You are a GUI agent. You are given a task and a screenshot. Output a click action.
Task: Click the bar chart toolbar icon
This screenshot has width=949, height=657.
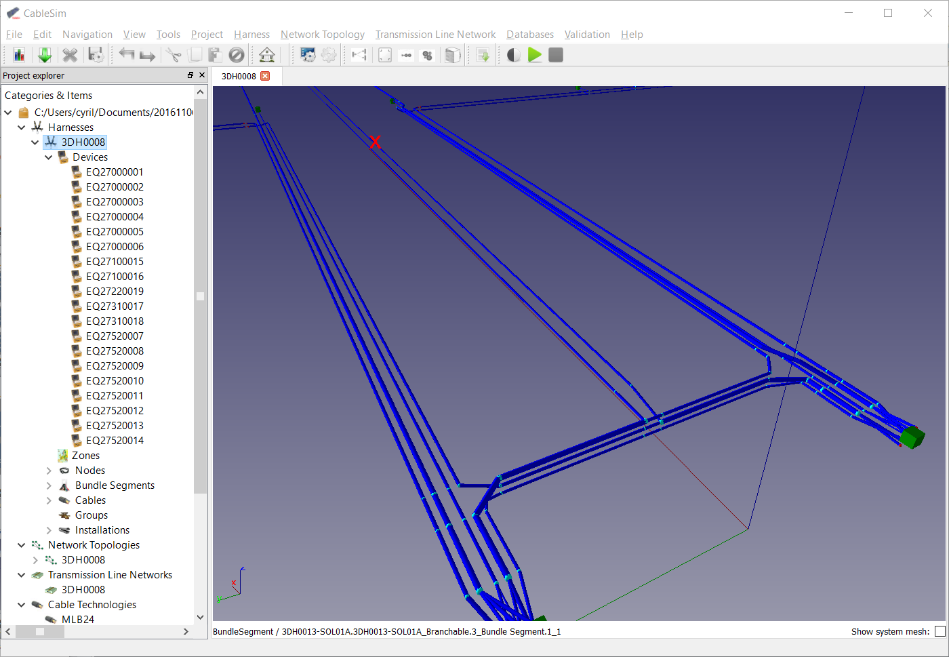click(x=19, y=55)
